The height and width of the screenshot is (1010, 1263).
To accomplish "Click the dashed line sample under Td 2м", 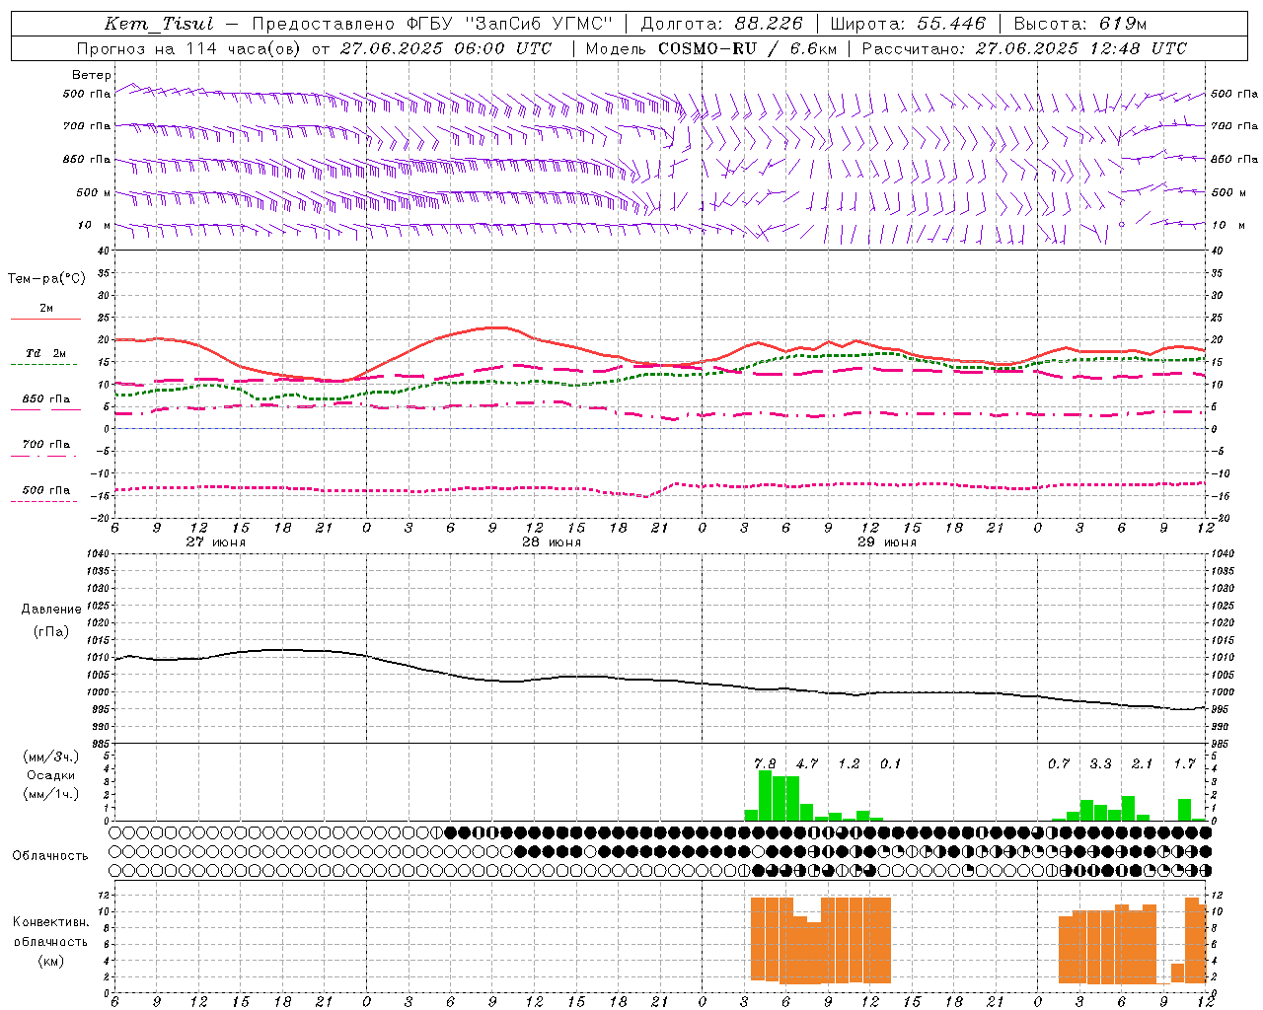I will (43, 365).
